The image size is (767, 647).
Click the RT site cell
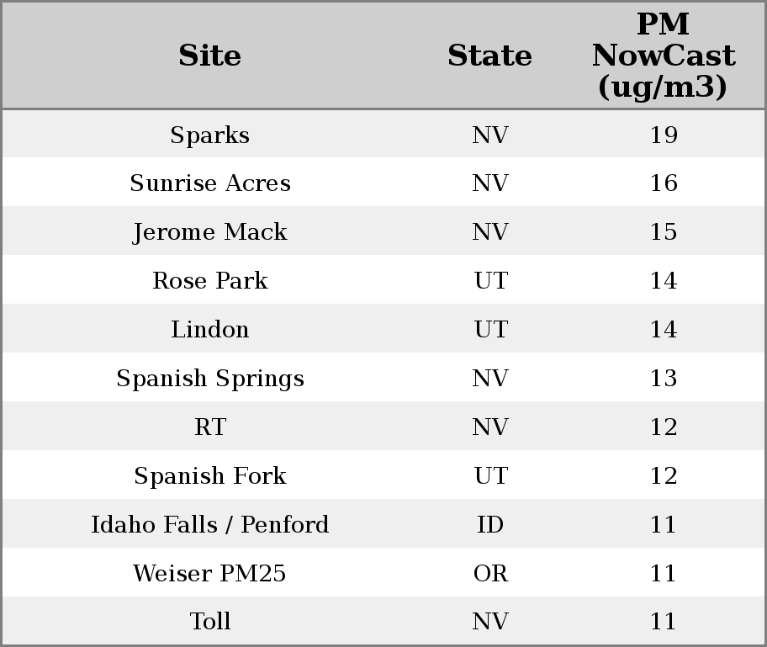click(x=210, y=427)
